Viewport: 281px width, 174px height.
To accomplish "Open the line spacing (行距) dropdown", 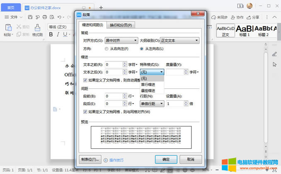I will pyautogui.click(x=152, y=104).
